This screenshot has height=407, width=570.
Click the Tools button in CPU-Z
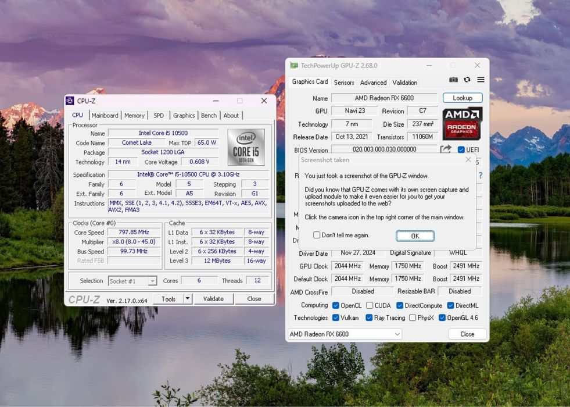pos(169,299)
